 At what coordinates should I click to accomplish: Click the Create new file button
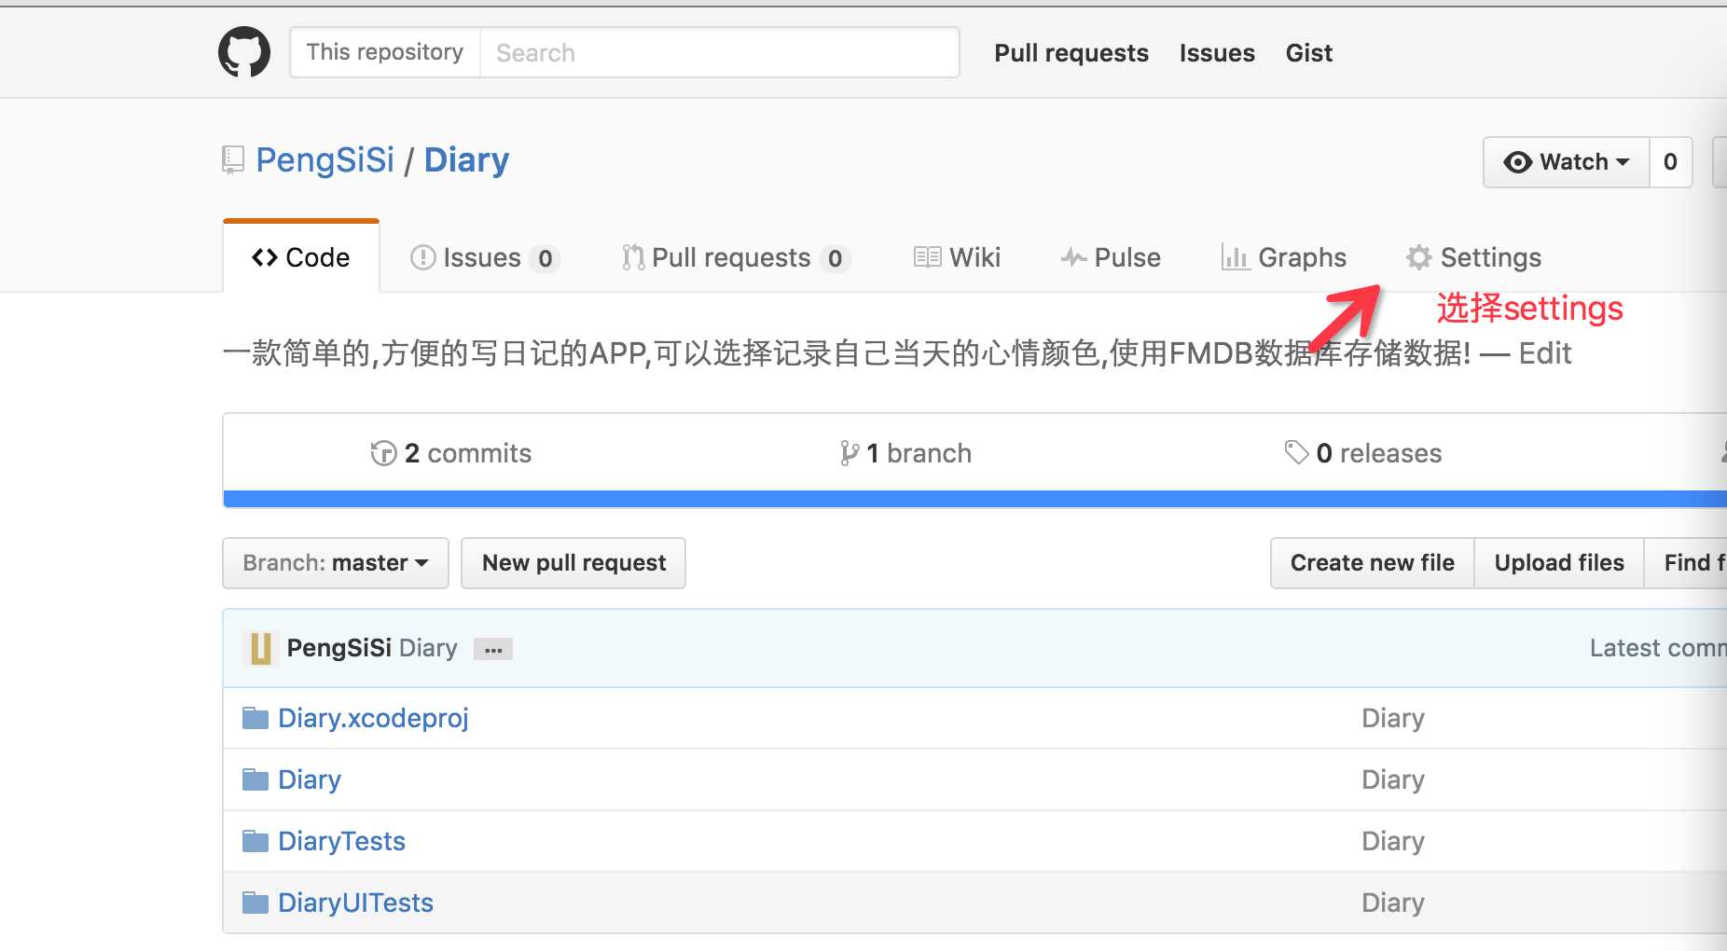(x=1373, y=563)
